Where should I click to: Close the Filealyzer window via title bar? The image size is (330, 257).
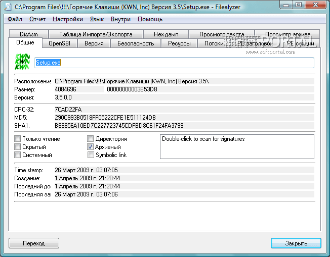point(315,5)
